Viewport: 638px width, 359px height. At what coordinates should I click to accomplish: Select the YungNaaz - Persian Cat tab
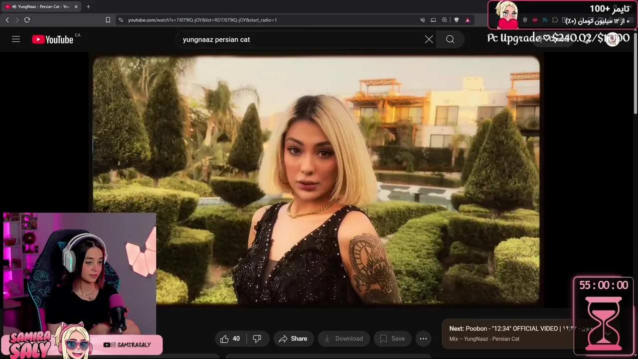click(x=41, y=6)
